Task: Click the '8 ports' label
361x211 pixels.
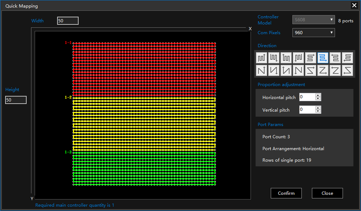Action: click(x=345, y=21)
